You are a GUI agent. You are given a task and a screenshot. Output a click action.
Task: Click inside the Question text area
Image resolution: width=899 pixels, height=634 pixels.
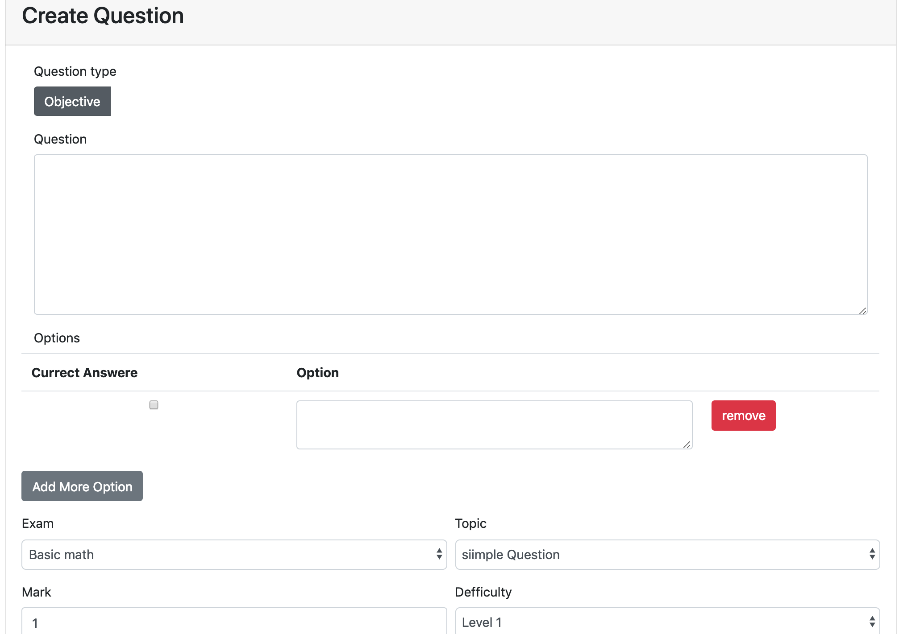[450, 234]
